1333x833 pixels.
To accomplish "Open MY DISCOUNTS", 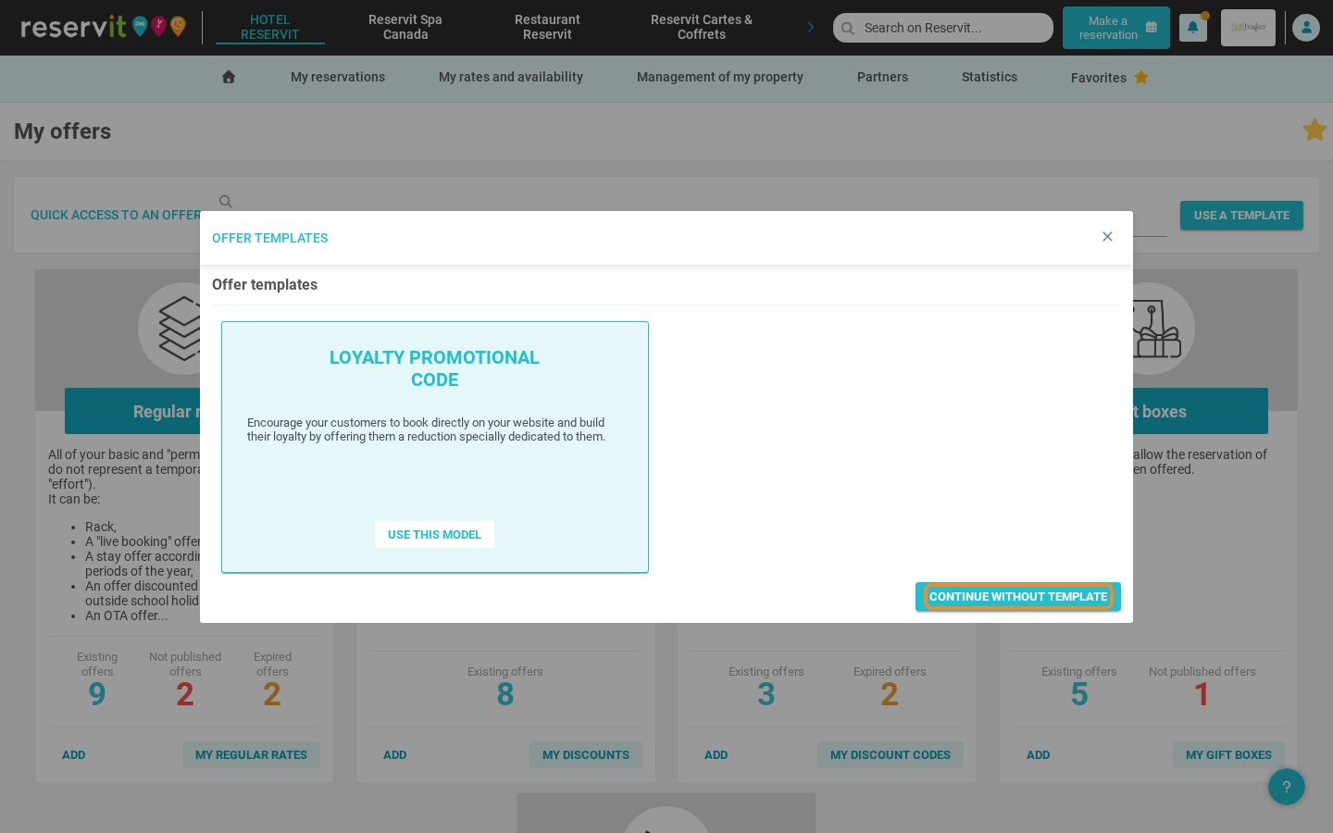I will pyautogui.click(x=586, y=755).
